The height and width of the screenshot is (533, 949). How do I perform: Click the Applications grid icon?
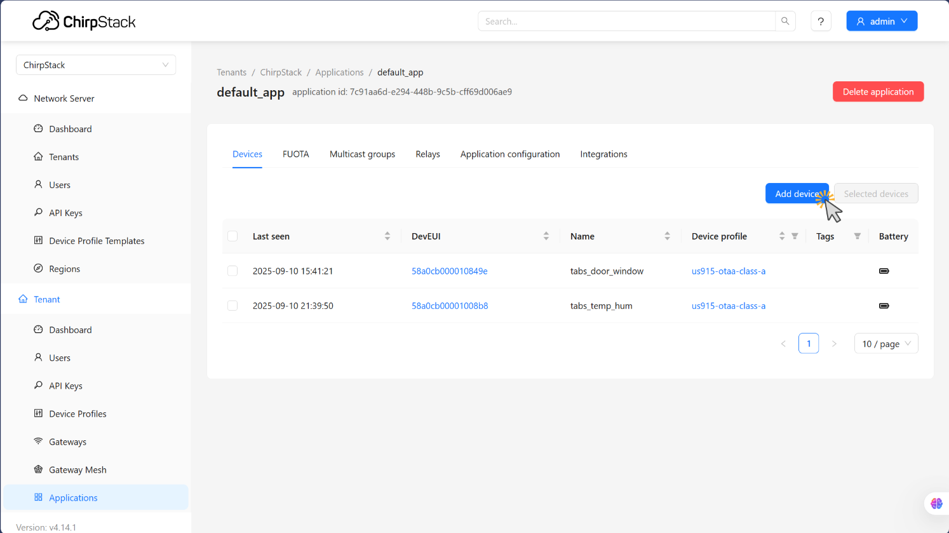pos(38,497)
